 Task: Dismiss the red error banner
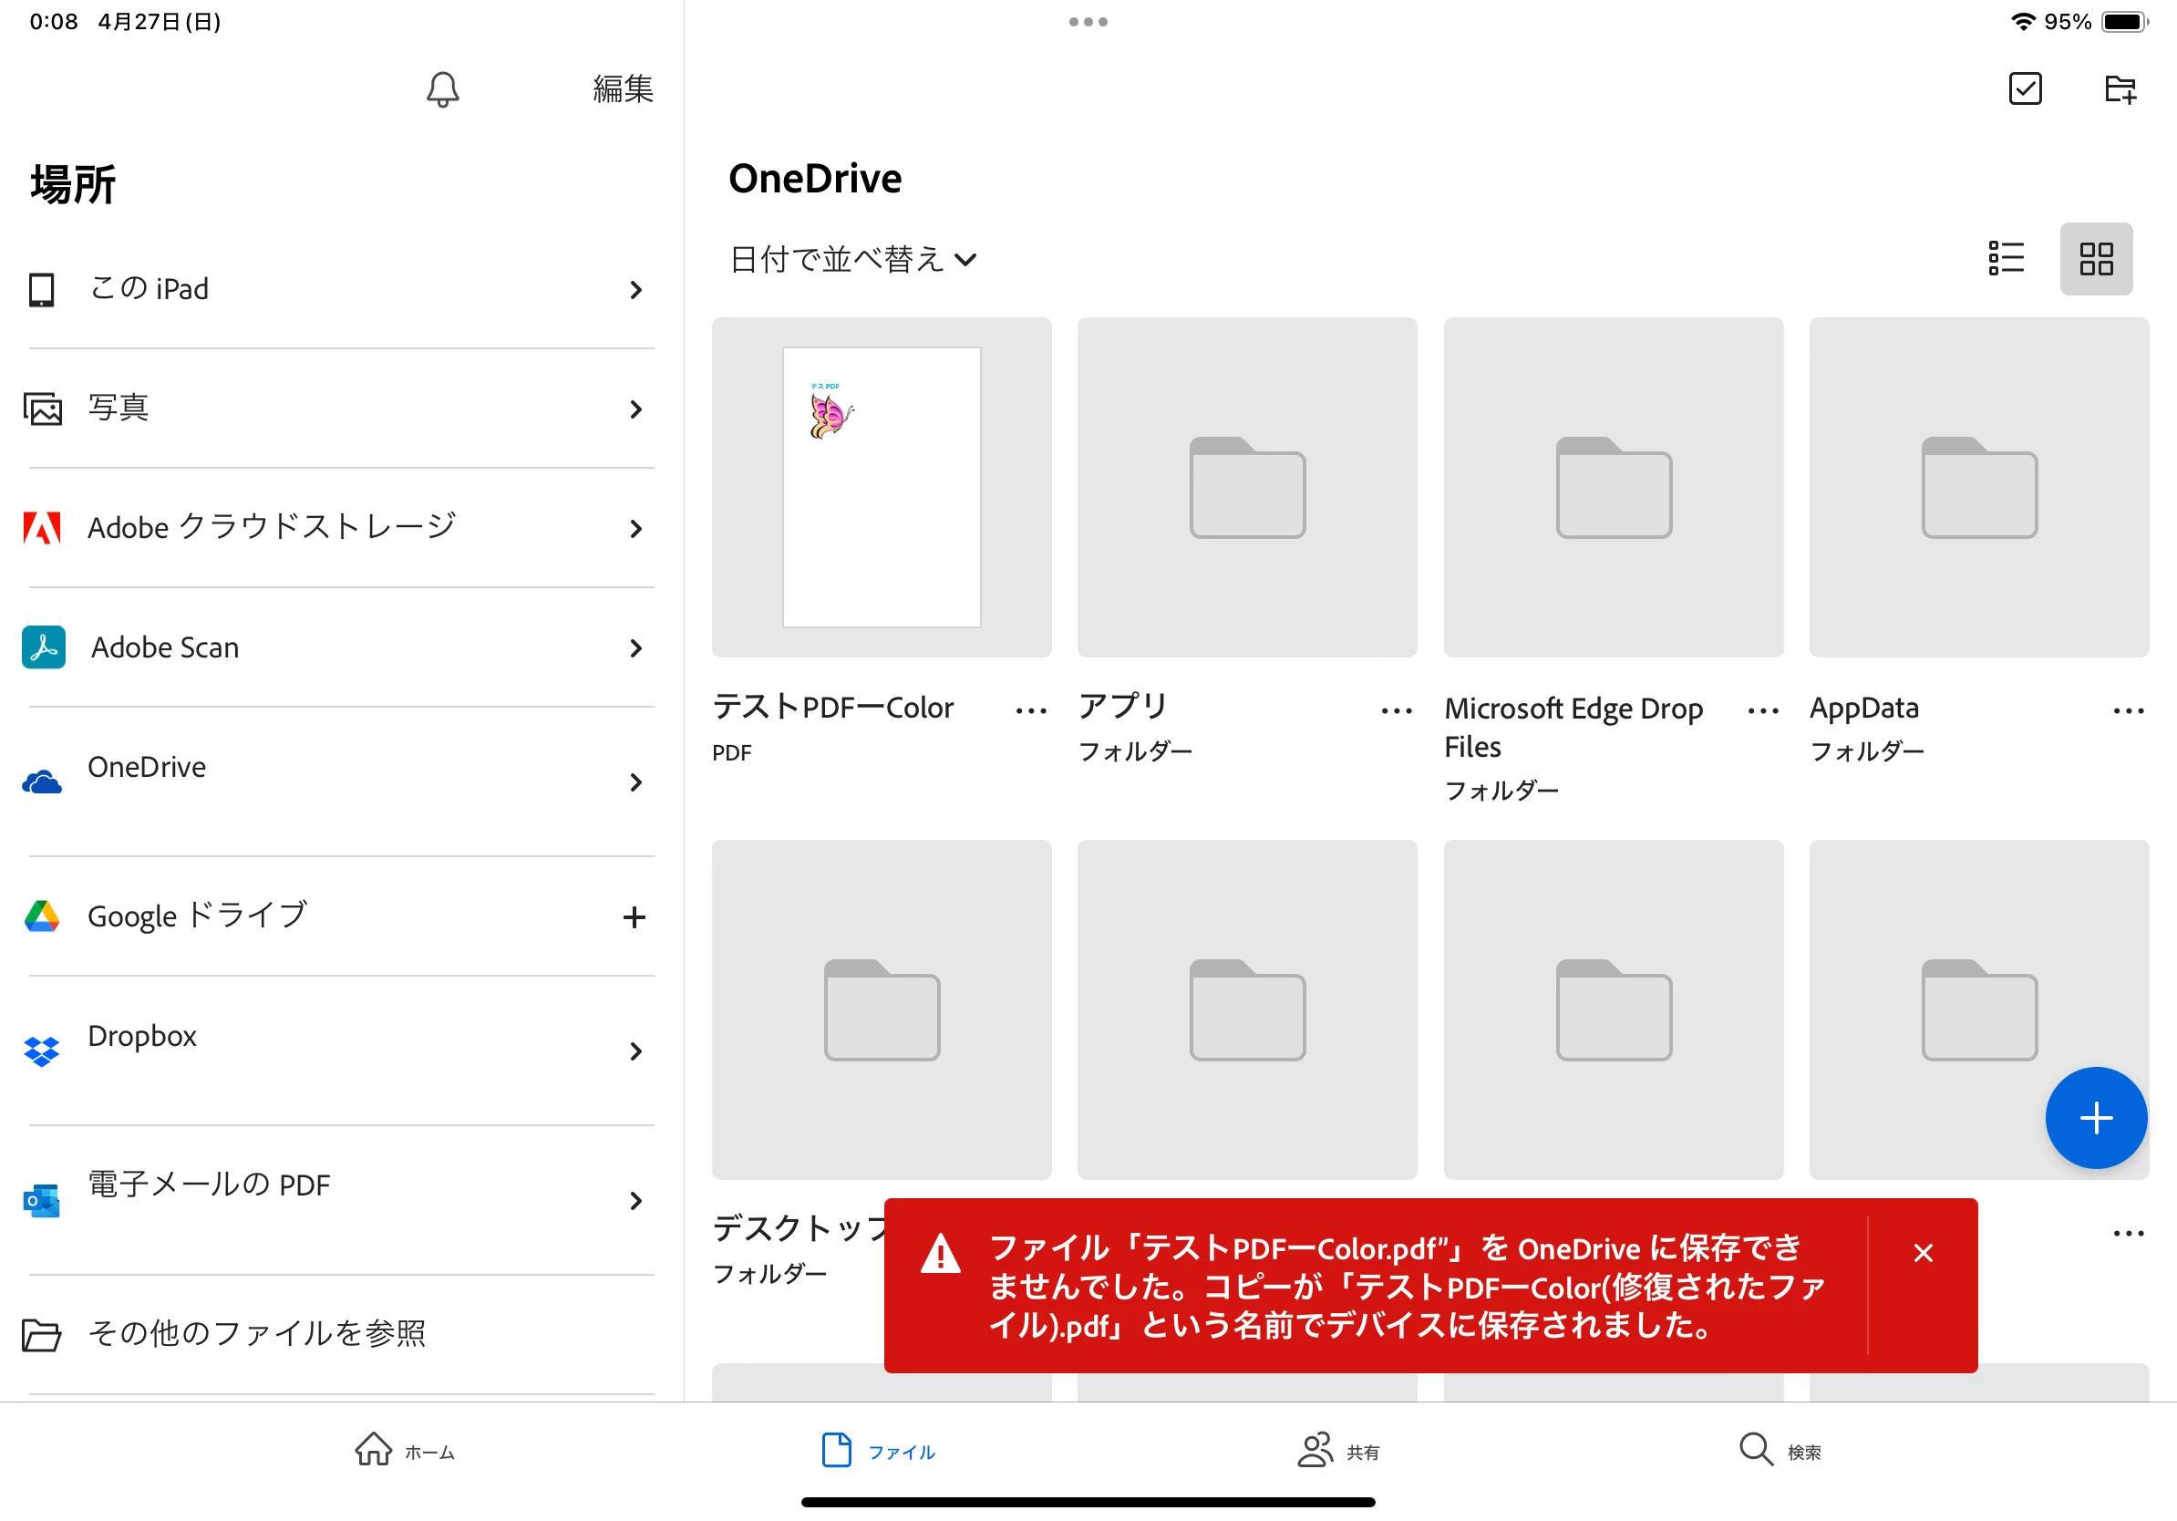(1922, 1253)
